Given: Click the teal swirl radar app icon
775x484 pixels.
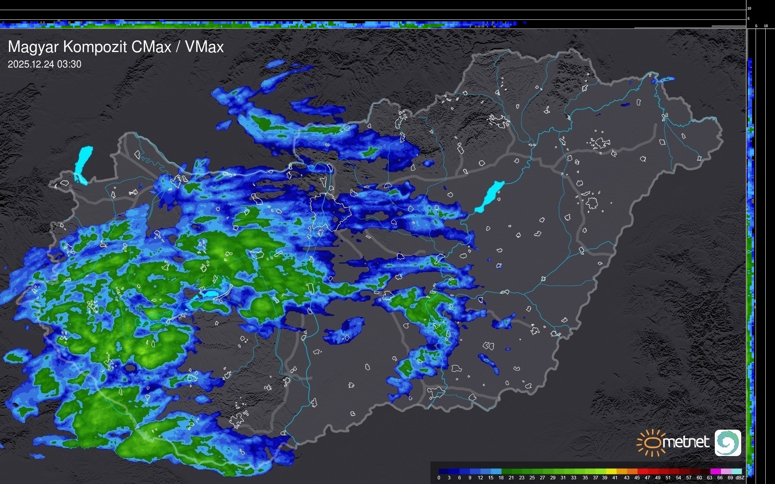Looking at the screenshot, I should [728, 442].
